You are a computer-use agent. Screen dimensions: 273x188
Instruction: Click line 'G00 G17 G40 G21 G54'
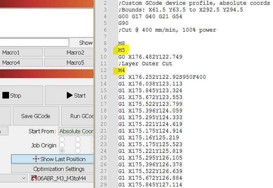click(x=150, y=16)
